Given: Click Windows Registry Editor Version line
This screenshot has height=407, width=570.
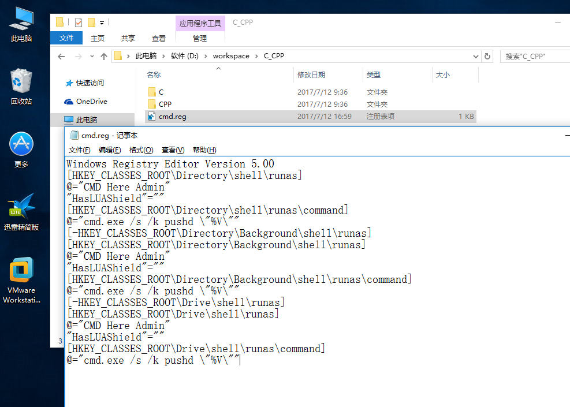Looking at the screenshot, I should [x=170, y=164].
